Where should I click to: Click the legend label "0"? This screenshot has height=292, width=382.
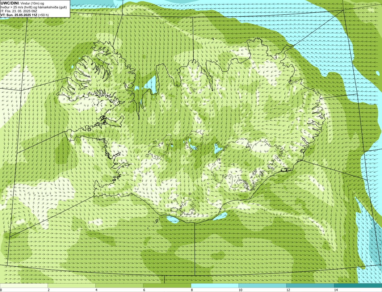point(1,290)
